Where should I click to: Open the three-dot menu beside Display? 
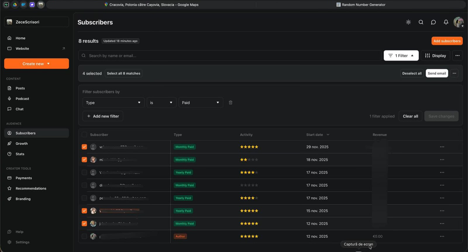click(457, 56)
